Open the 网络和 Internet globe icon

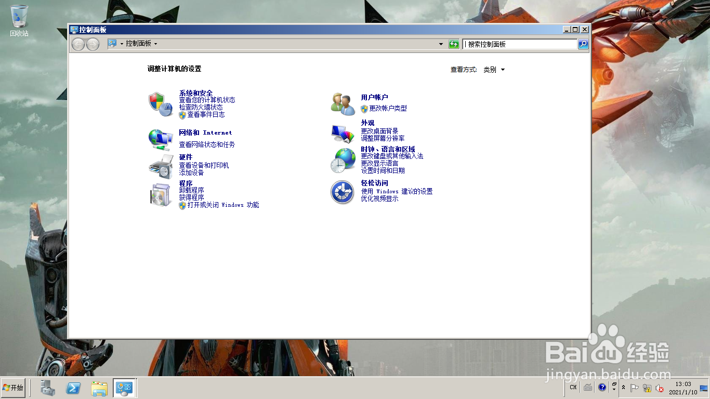[x=161, y=139]
